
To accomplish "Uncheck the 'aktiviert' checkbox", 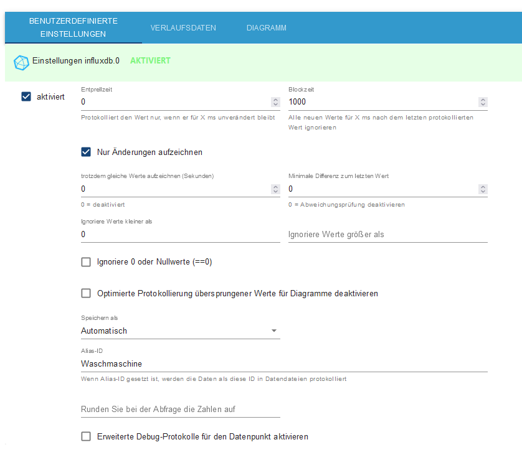I will pyautogui.click(x=26, y=96).
